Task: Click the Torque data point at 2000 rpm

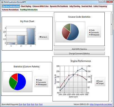Action: point(64,81)
